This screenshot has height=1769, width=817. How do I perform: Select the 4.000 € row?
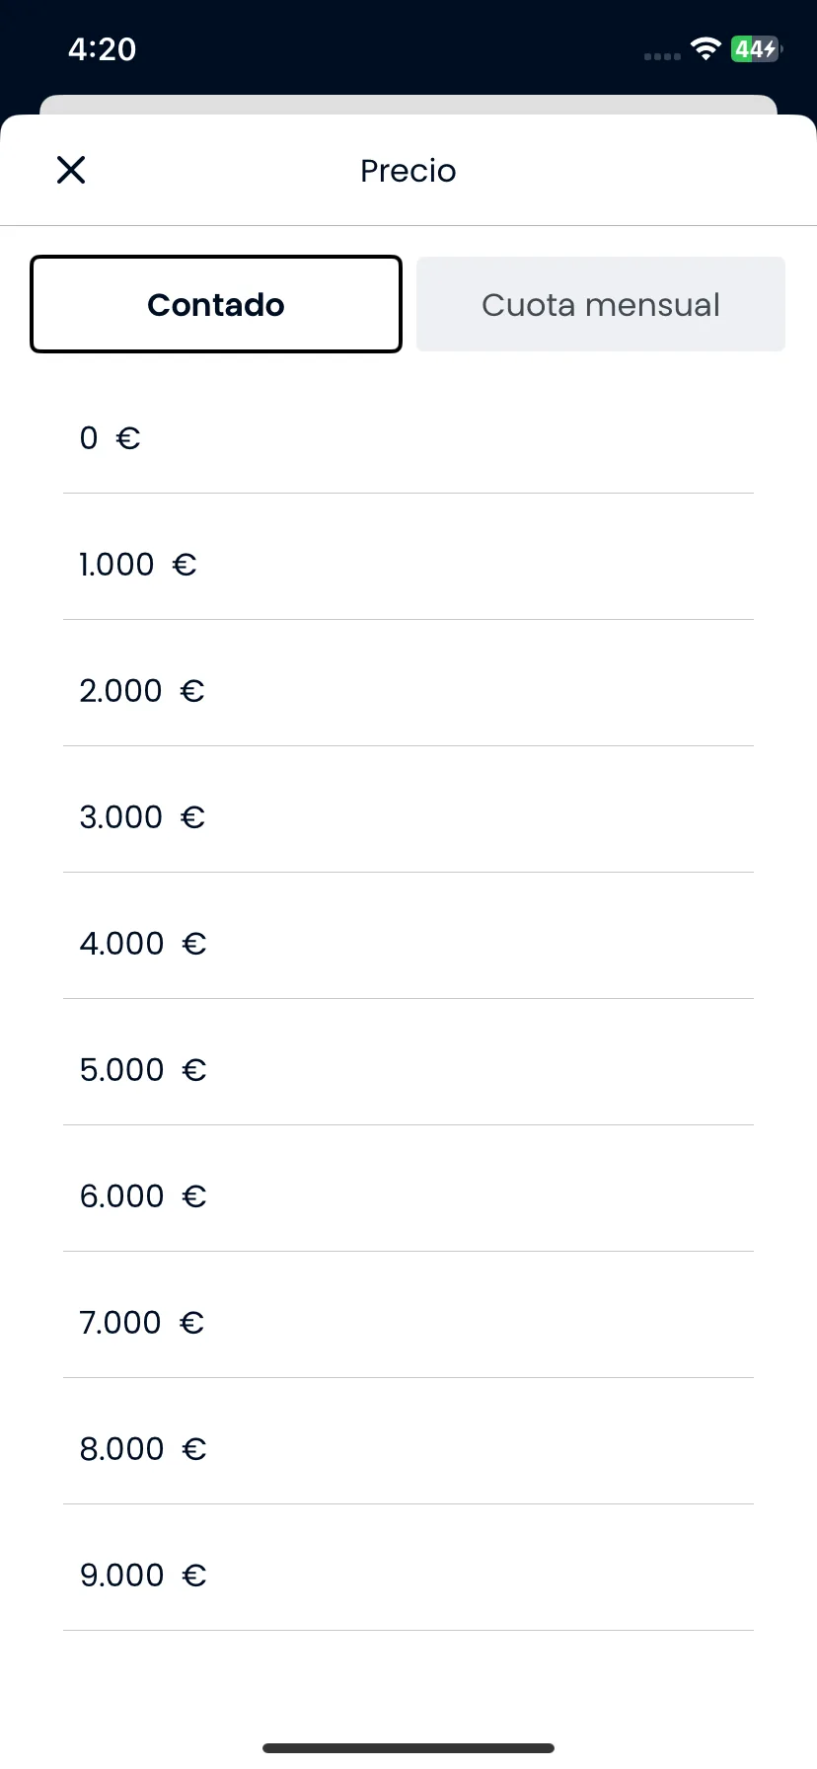point(408,944)
